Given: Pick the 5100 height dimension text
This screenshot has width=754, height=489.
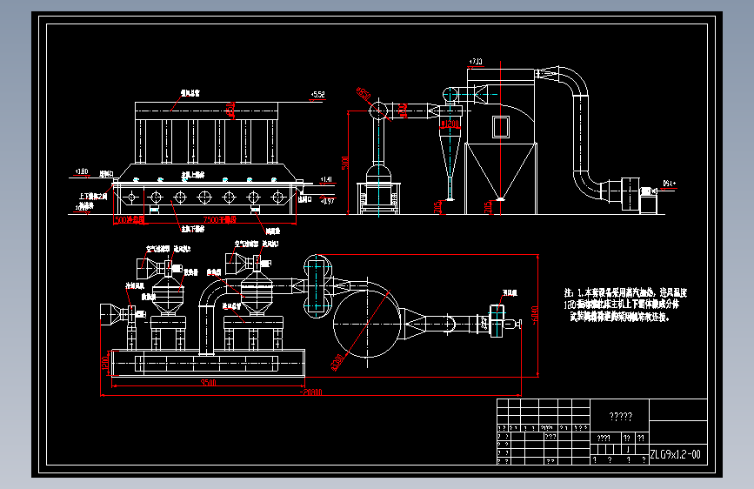Looking at the screenshot, I should [344, 164].
